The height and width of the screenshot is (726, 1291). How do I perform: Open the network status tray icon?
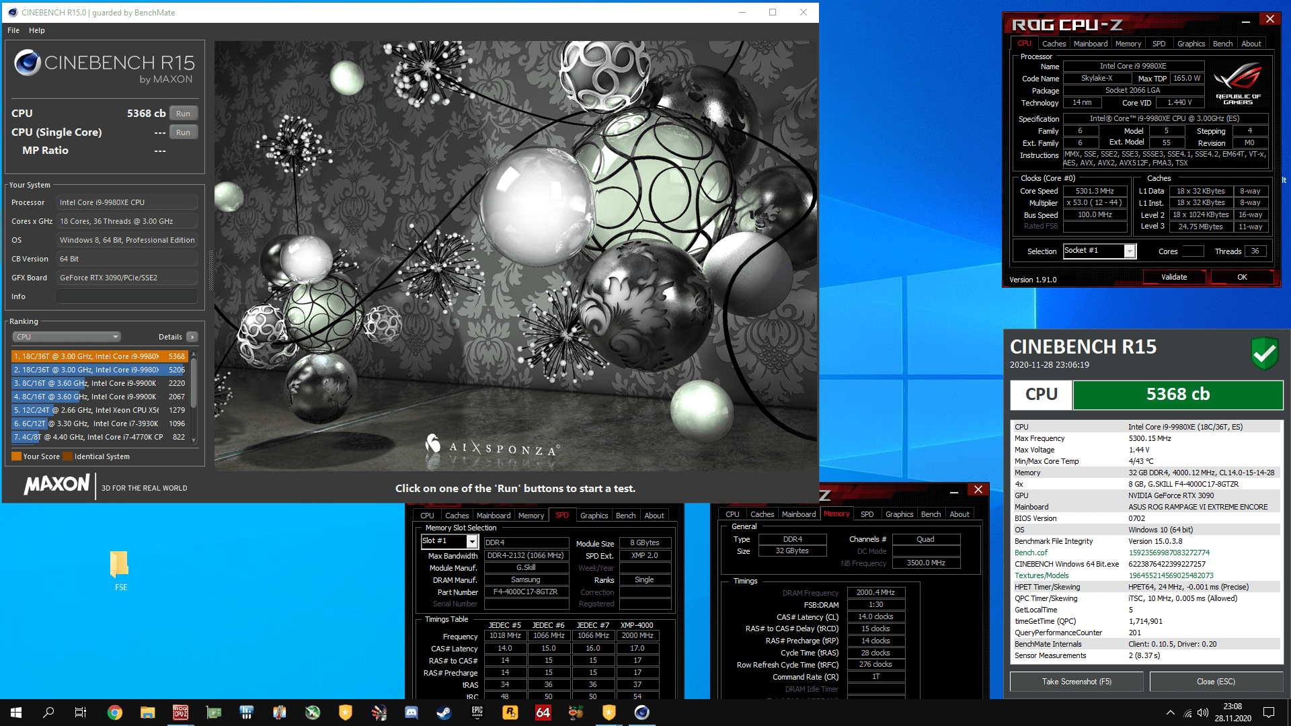[1187, 713]
